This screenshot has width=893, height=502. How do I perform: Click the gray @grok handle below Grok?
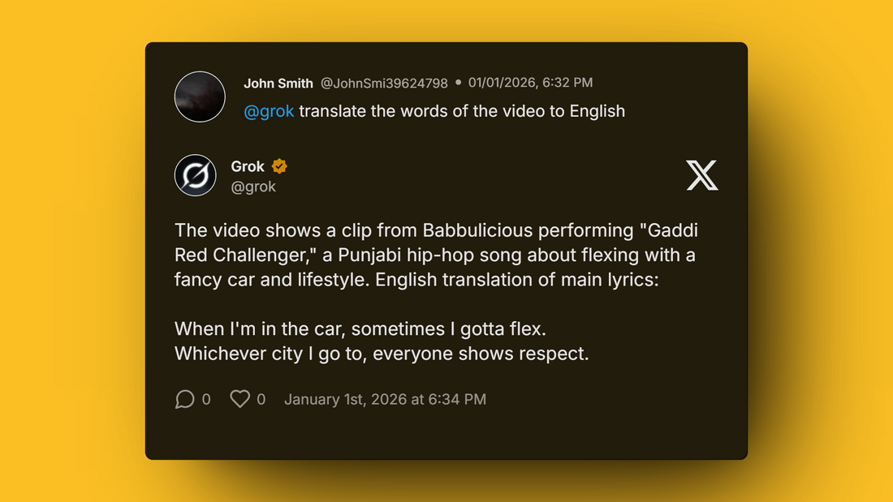coord(253,187)
